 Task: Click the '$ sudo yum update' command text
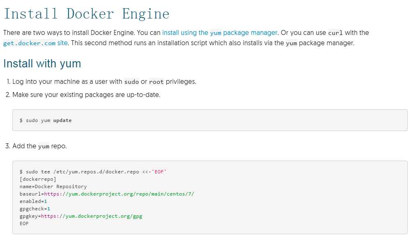46,120
